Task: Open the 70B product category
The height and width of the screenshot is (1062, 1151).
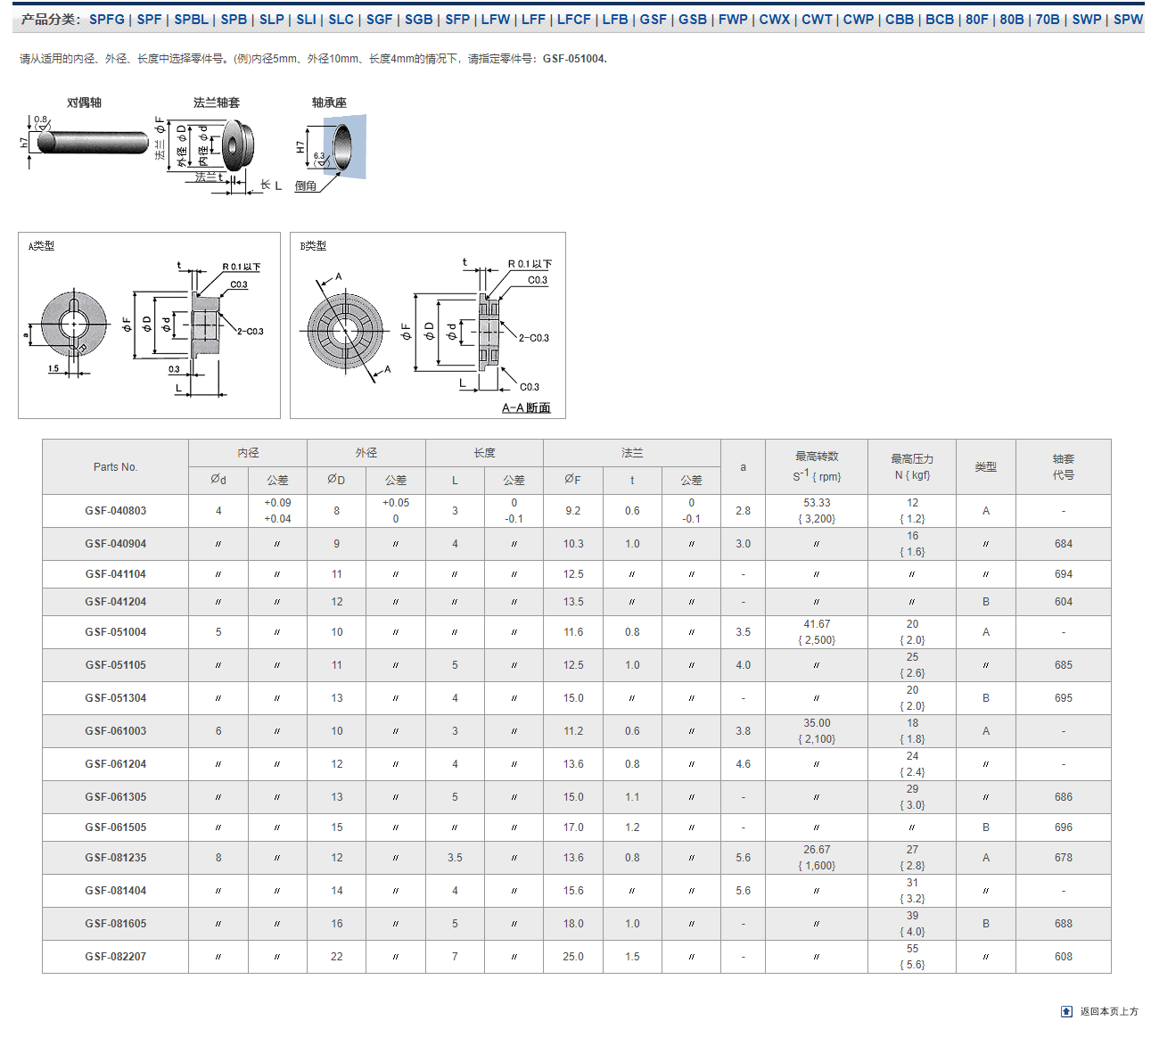Action: tap(1048, 19)
